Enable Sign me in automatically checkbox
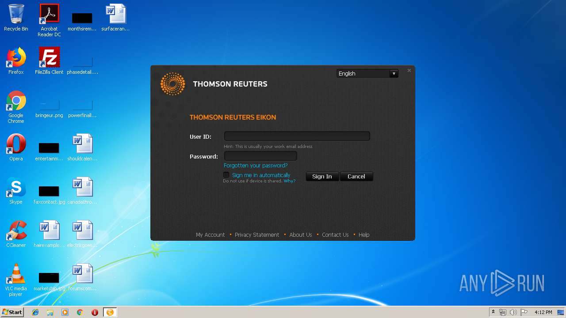 tap(226, 175)
